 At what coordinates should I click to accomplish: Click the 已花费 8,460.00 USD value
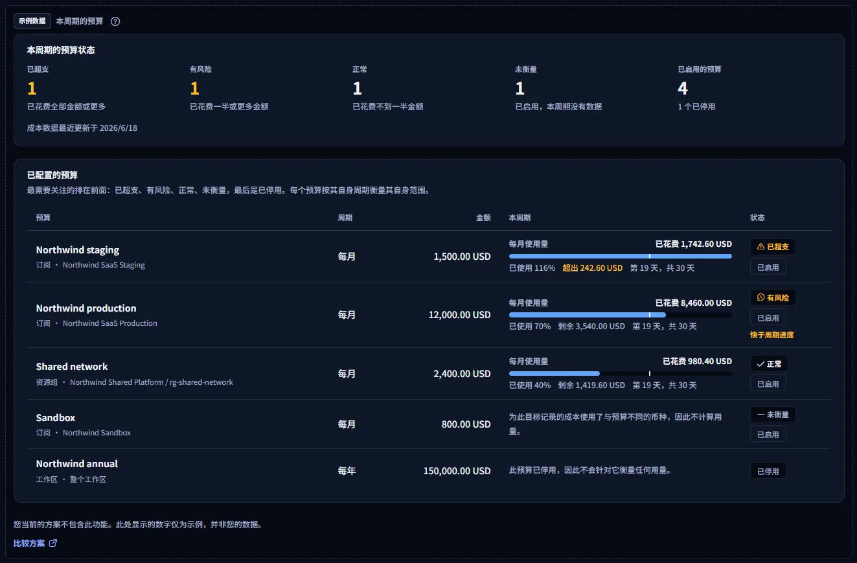(x=694, y=303)
